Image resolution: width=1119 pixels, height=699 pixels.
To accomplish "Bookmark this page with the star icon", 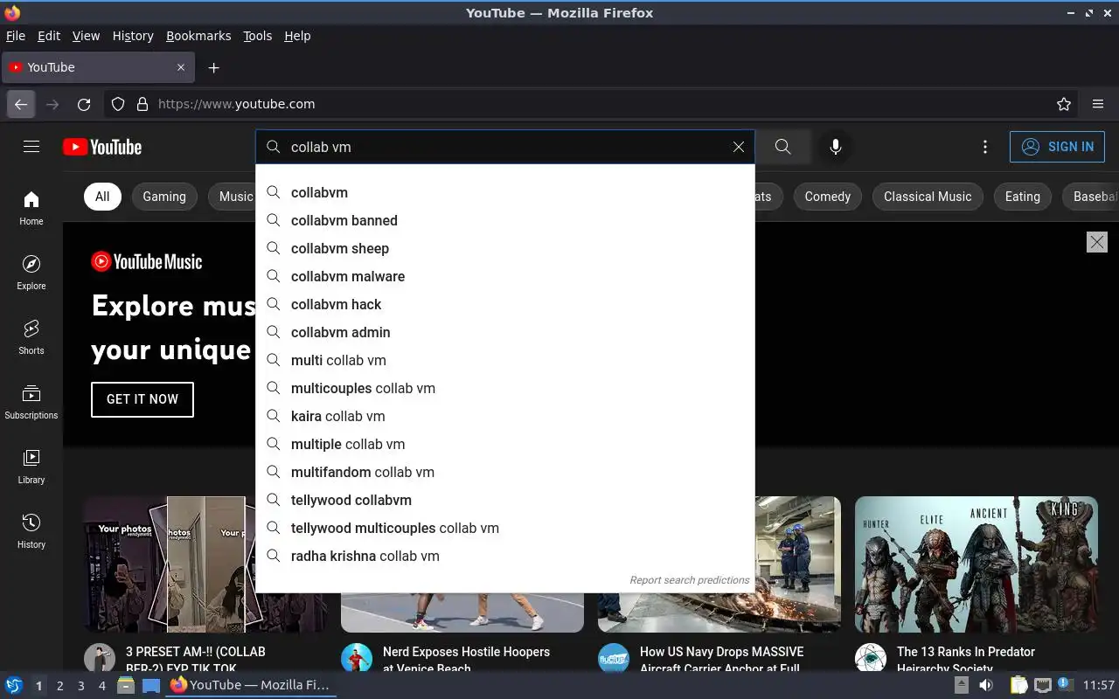I will coord(1064,104).
